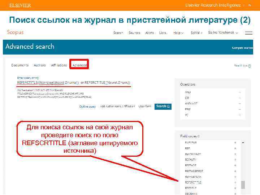Click the Compare sources link
This screenshot has width=260, height=195.
tap(242, 48)
